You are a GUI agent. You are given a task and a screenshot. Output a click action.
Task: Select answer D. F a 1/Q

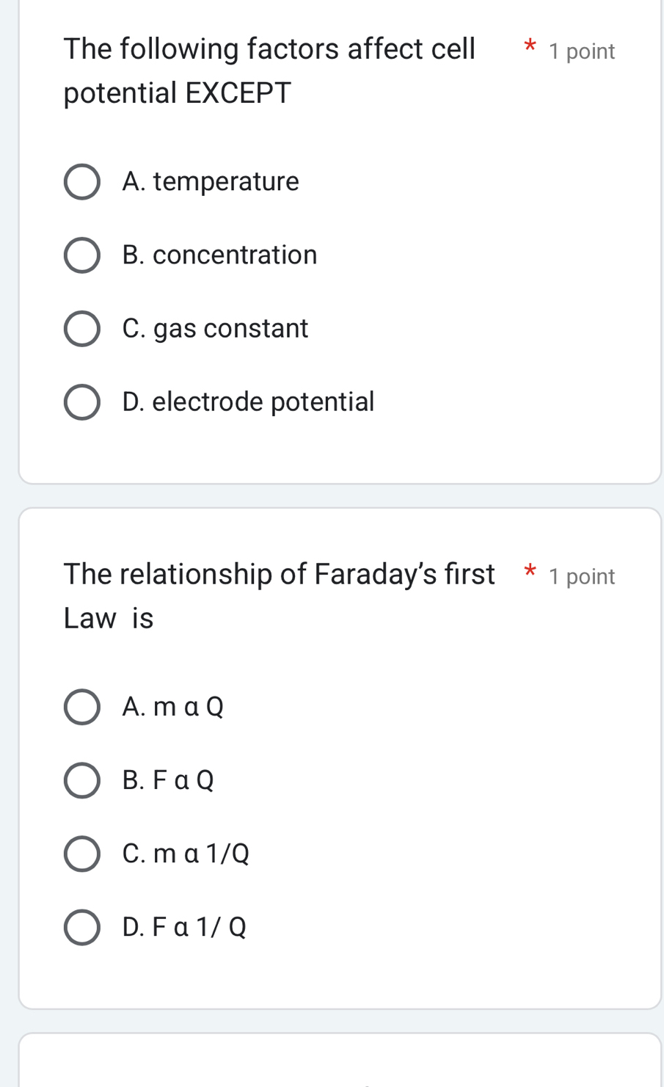pyautogui.click(x=81, y=926)
